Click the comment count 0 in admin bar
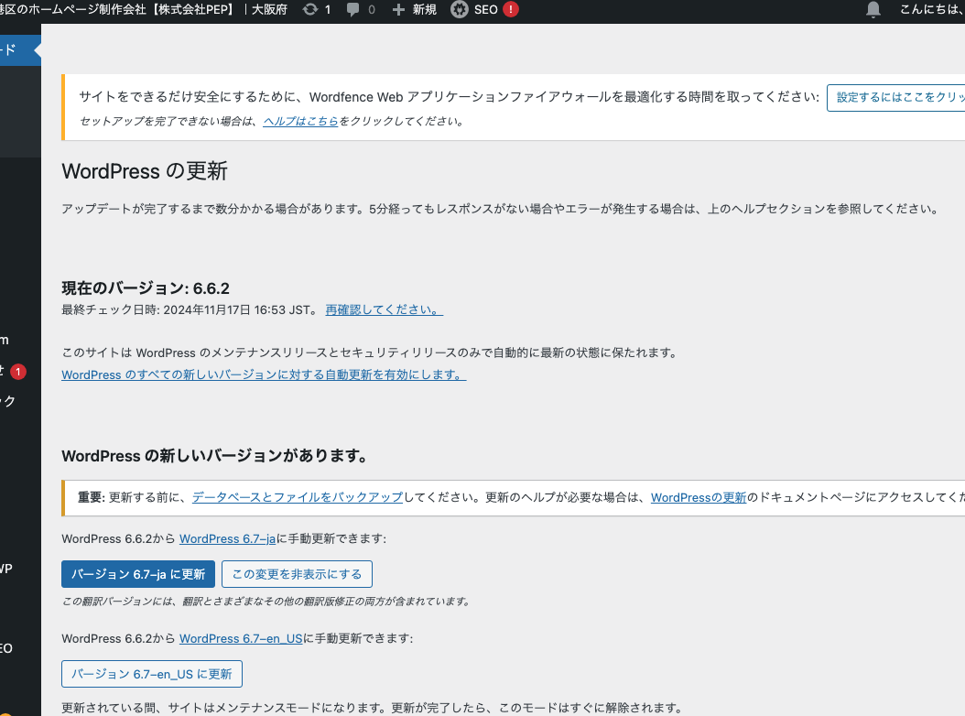This screenshot has width=965, height=716. tap(372, 9)
